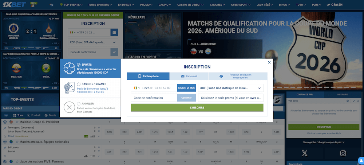Click the green S'inscrire button
364x165 pixels.
[x=197, y=108]
